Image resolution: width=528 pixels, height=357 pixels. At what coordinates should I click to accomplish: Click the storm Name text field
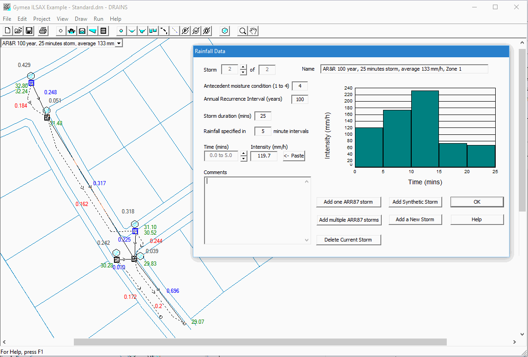[404, 69]
